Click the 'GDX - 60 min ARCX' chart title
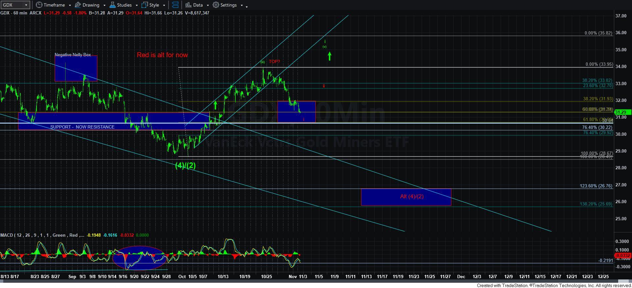 pos(21,13)
